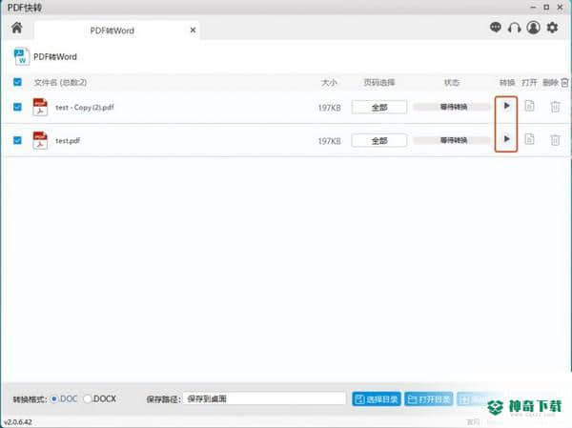This screenshot has height=428, width=572.
Task: Open converted file for test.pdf
Action: point(530,139)
